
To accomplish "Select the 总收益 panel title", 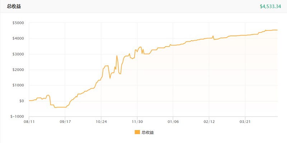I will point(14,6).
